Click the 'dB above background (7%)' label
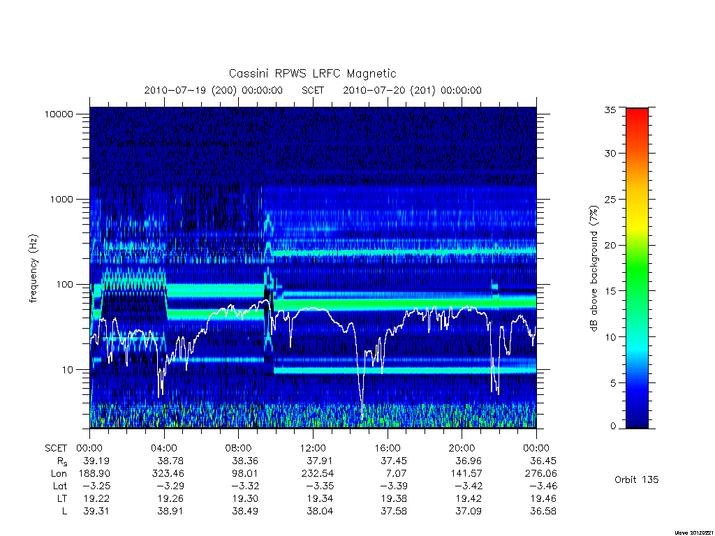The image size is (715, 536). (x=594, y=269)
